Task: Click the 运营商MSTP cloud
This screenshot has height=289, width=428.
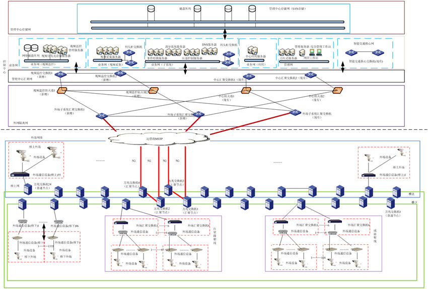Action: (x=158, y=138)
